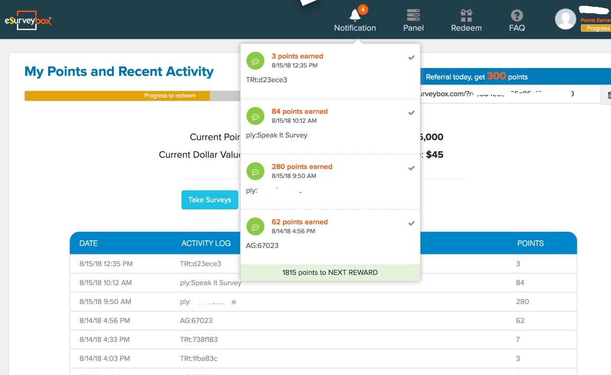Image resolution: width=611 pixels, height=375 pixels.
Task: Click the referral link input field
Action: 509,94
